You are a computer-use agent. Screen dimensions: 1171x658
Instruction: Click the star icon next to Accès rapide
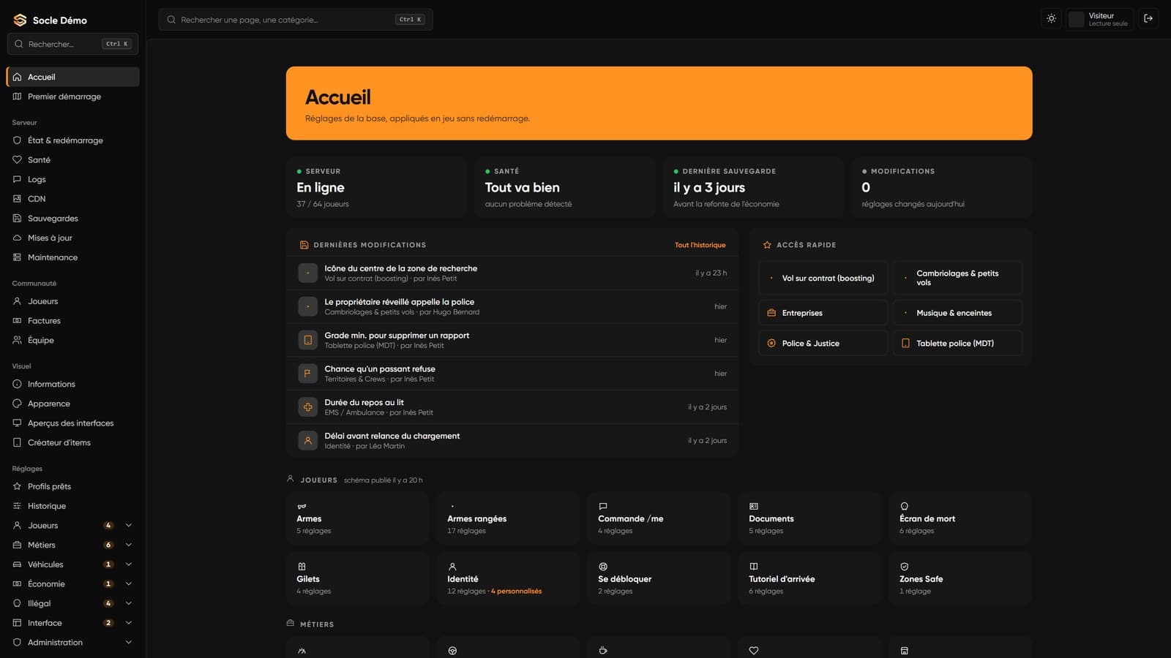tap(767, 245)
